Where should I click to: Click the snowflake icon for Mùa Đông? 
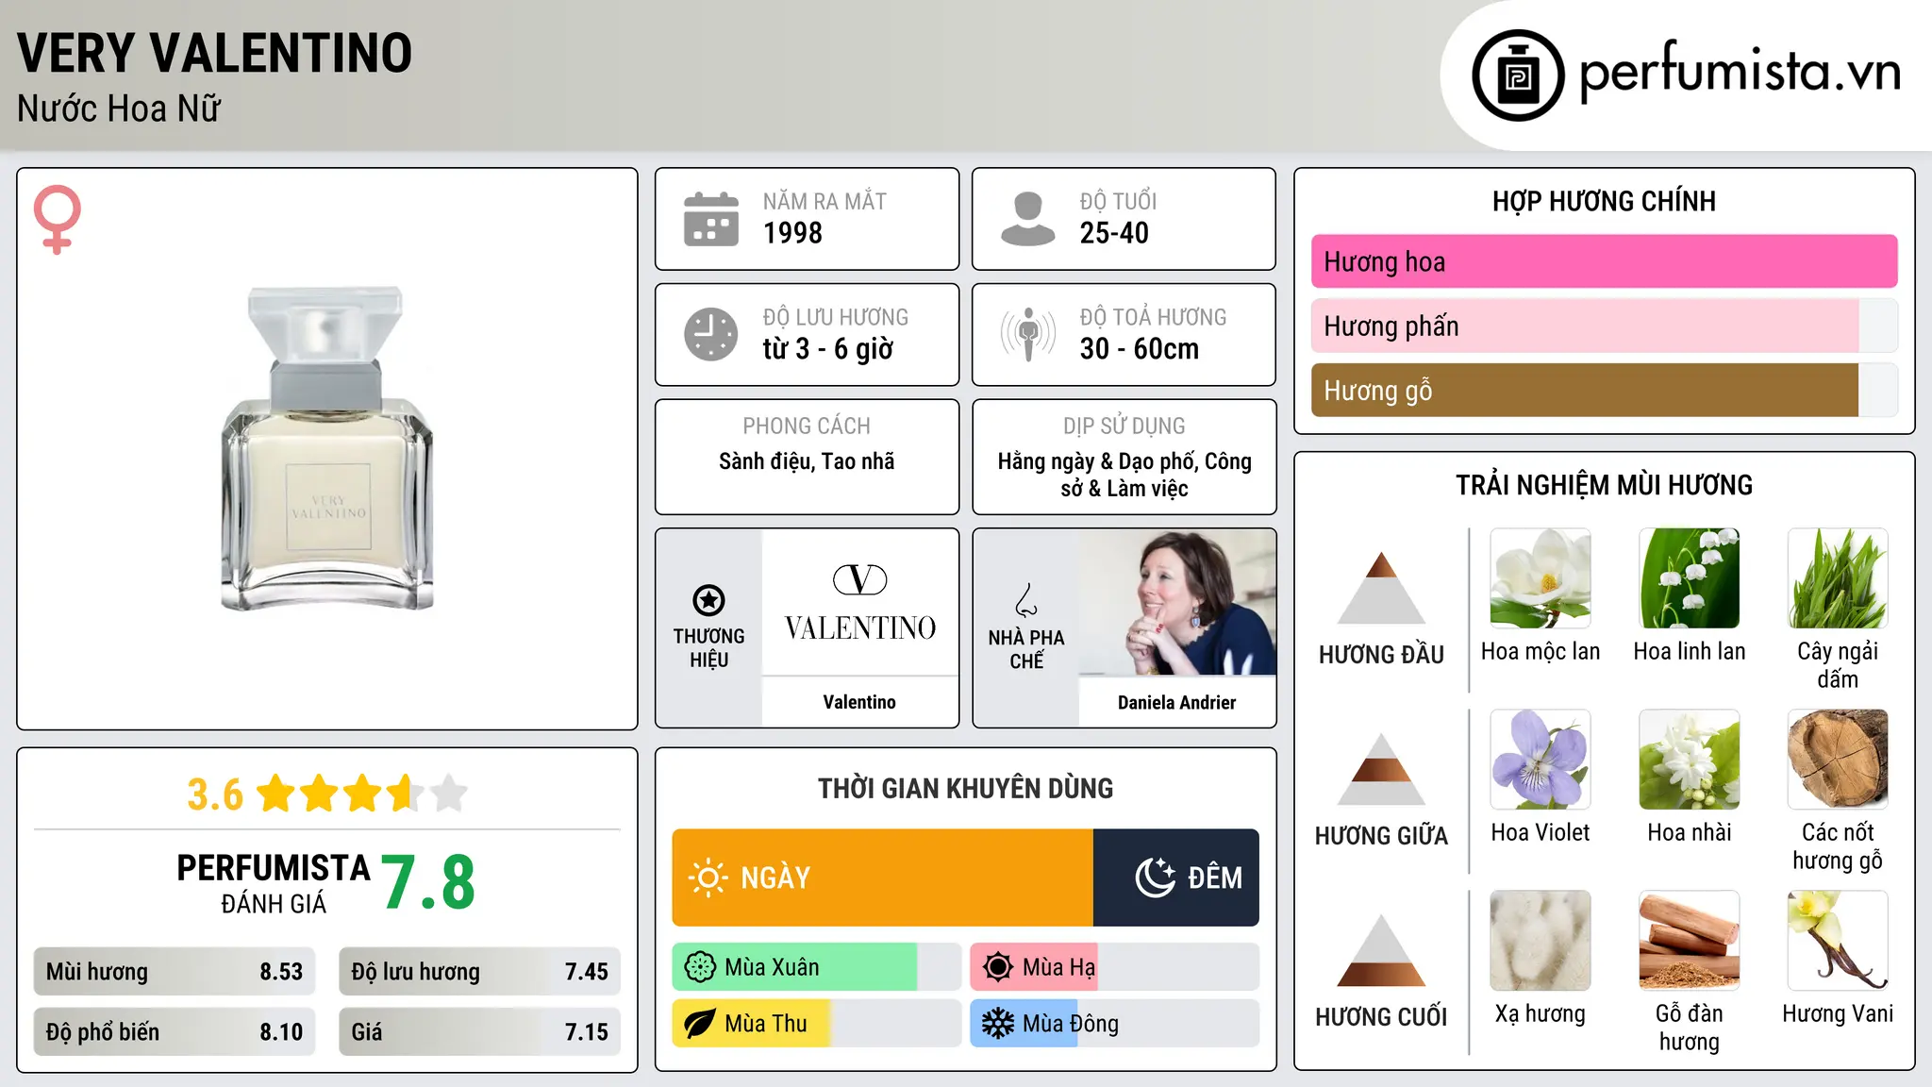pyautogui.click(x=998, y=1024)
